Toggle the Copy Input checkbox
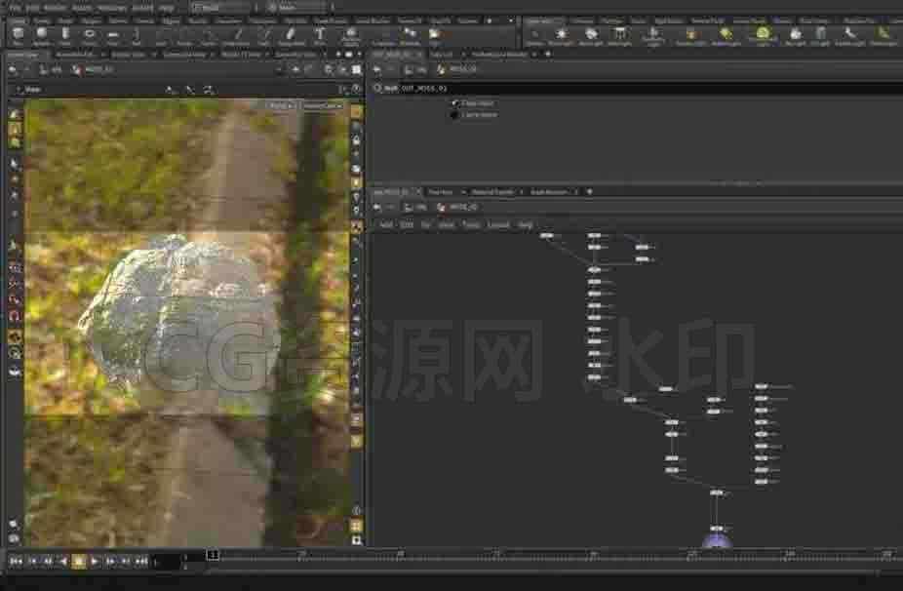Viewport: 903px width, 591px height. coord(455,103)
